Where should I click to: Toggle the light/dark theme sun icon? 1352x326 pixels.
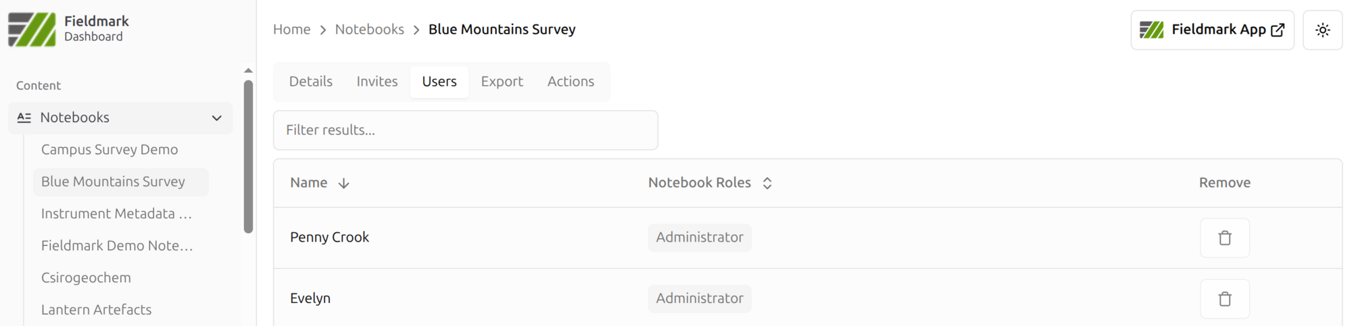(x=1322, y=30)
